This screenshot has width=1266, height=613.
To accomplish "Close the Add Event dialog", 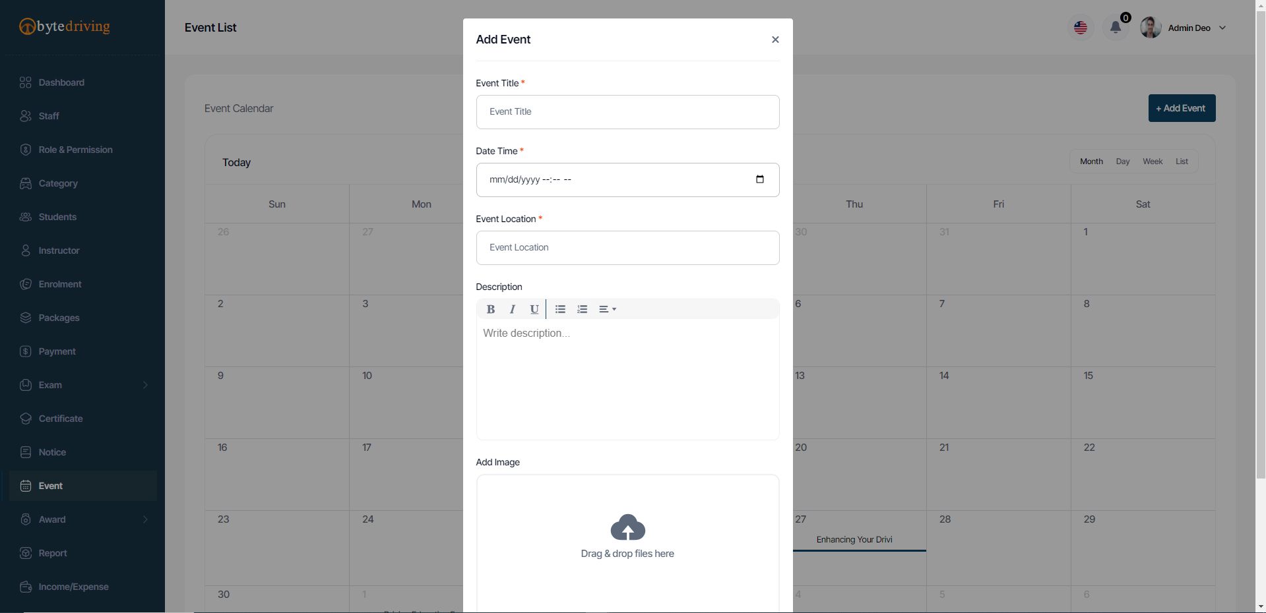I will click(775, 40).
